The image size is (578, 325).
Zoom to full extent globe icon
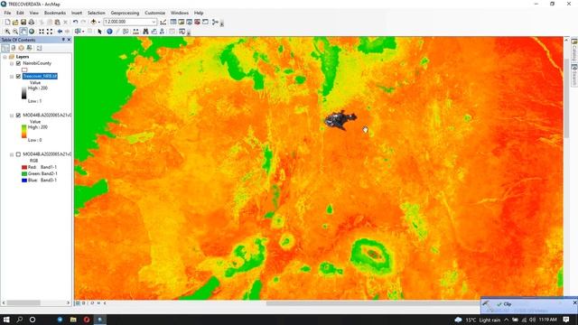32,32
